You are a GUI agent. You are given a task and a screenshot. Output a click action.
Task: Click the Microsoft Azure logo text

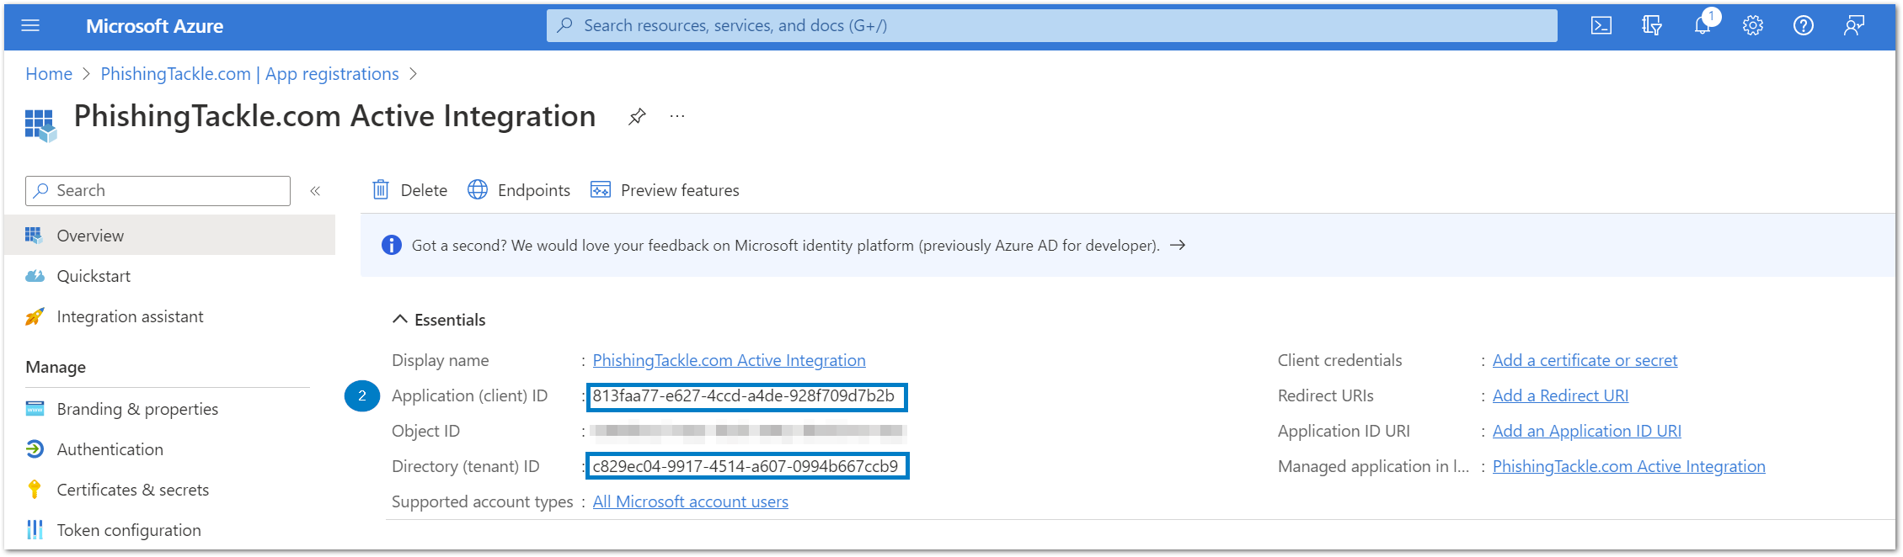click(x=154, y=26)
